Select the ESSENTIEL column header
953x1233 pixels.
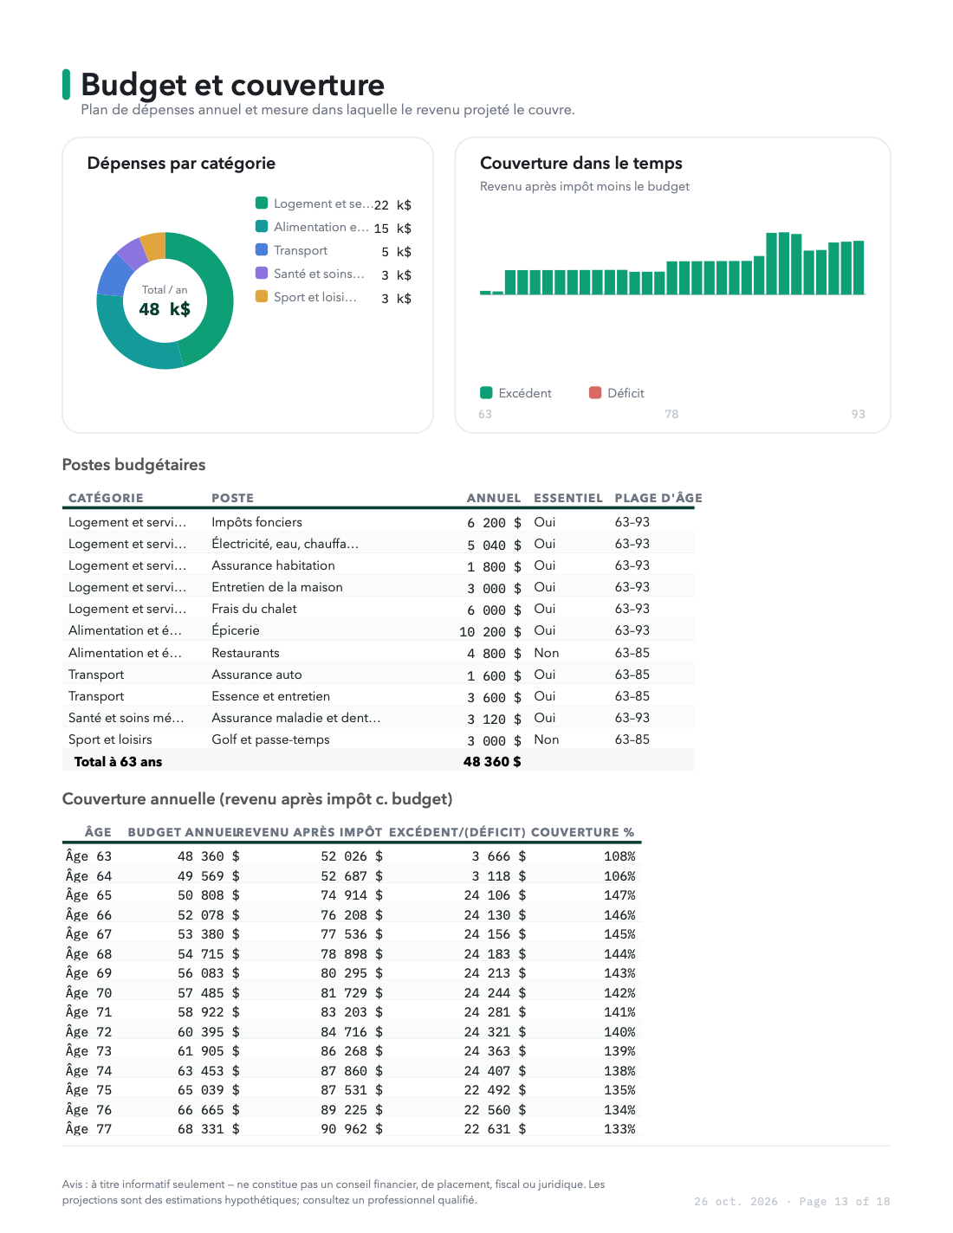(568, 498)
